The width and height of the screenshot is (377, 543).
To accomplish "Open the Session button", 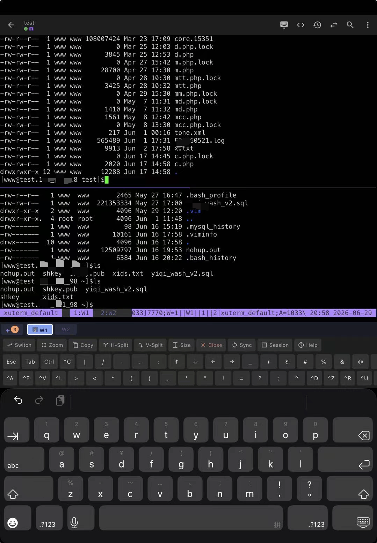I will (x=275, y=345).
